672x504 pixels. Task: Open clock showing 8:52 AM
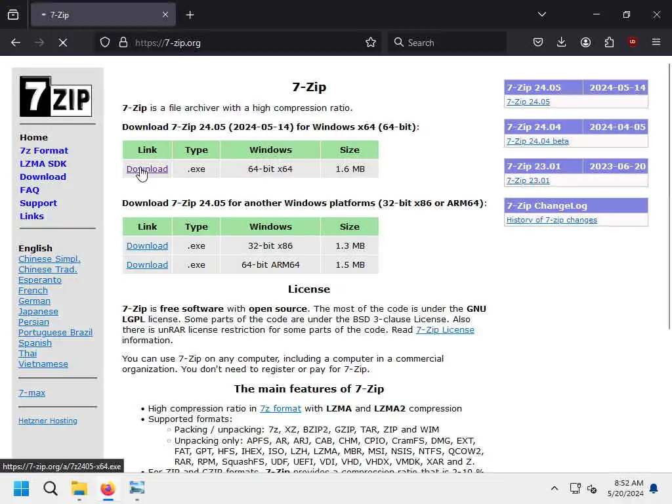coord(625,488)
